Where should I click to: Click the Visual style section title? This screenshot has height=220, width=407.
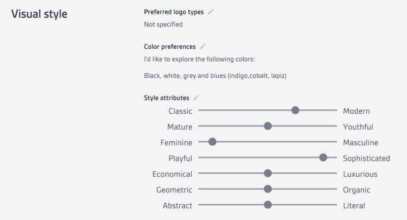tap(39, 14)
